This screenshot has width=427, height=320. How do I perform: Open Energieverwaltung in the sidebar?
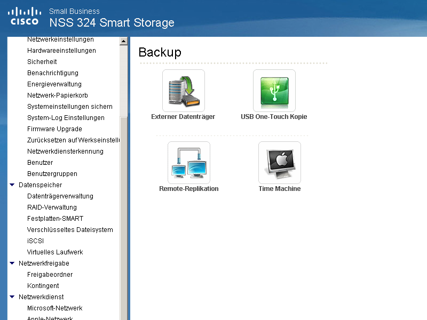[54, 84]
